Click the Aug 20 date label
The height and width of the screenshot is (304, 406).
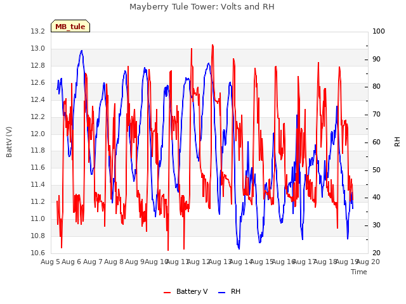[369, 262]
